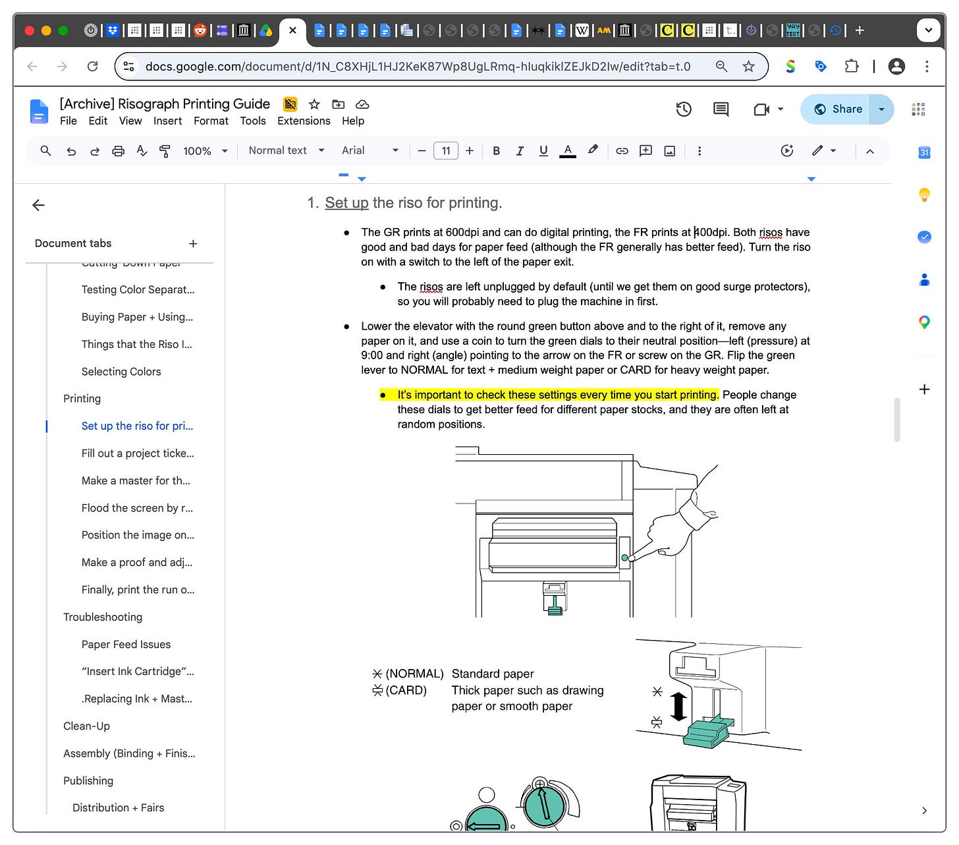Open Chrome extensions puzzle icon
Viewport: 959px width, 845px height.
[x=851, y=66]
